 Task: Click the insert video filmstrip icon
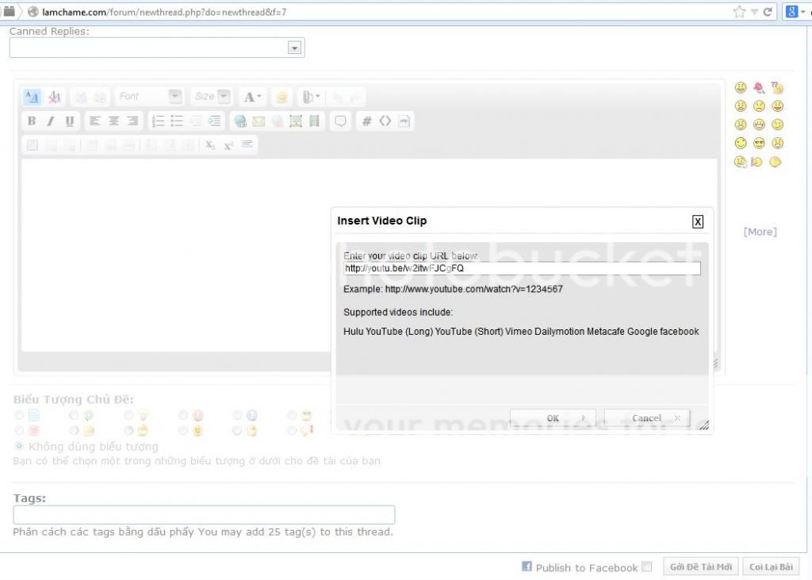315,121
